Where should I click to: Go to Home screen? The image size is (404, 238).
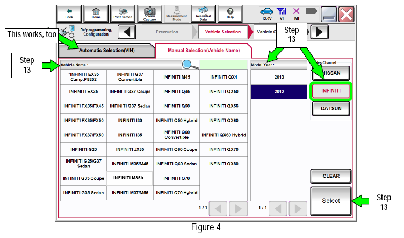[96, 13]
